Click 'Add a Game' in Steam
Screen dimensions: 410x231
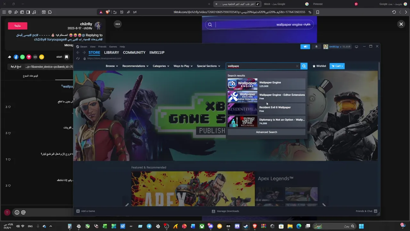pos(86,211)
